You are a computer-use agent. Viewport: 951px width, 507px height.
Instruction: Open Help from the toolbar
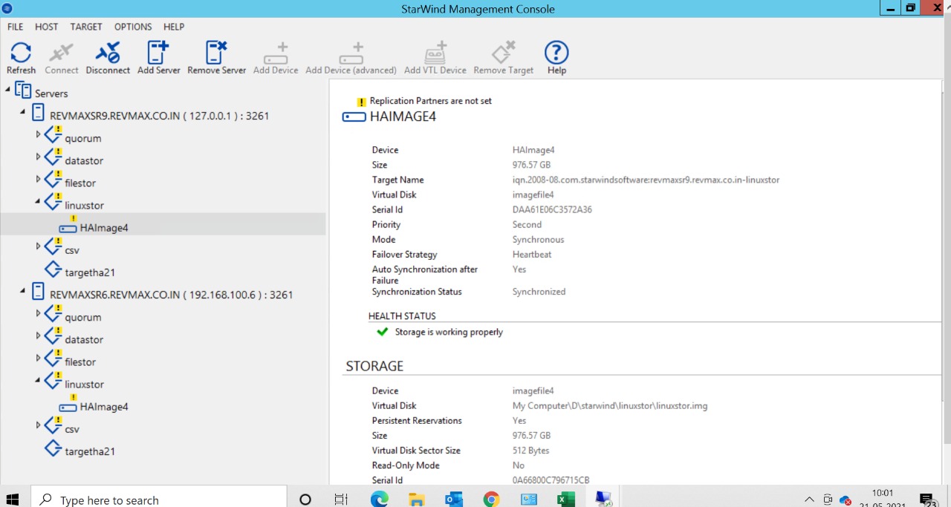556,58
